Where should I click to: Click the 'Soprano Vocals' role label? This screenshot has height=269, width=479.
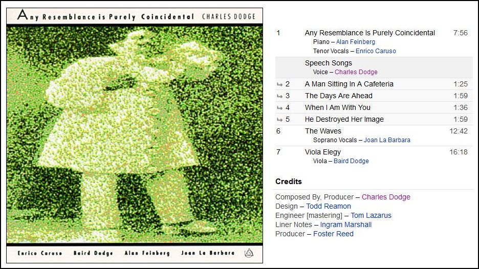tap(335, 140)
